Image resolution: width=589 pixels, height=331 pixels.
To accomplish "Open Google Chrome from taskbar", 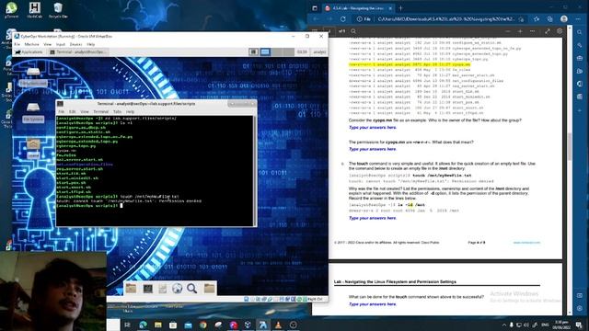I will [203, 325].
